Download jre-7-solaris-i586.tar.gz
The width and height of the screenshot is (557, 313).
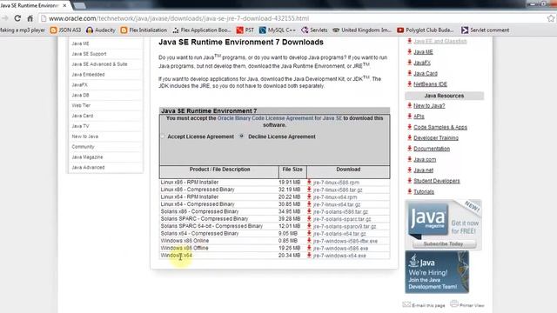(340, 212)
